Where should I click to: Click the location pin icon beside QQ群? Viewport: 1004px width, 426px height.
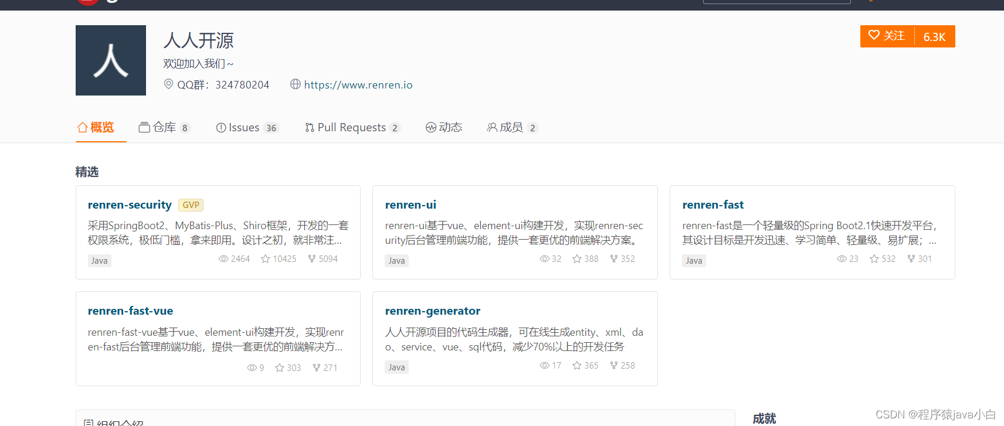(168, 84)
